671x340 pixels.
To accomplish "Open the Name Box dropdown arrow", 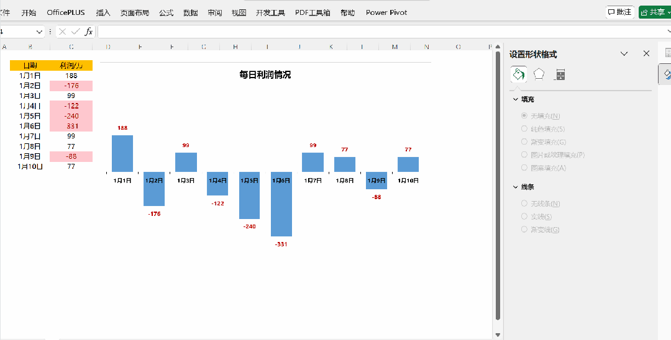I will pyautogui.click(x=40, y=32).
